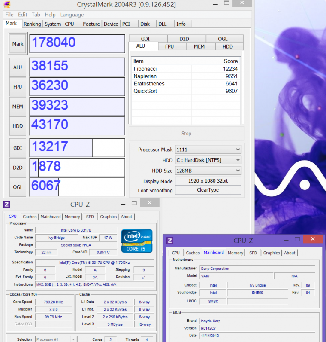Click the CPU-Z icon in the CPU window title bar

(x=6, y=205)
